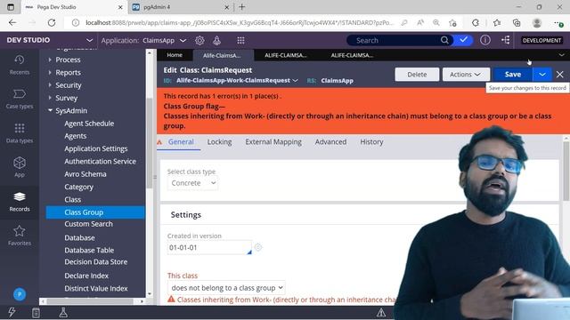The height and width of the screenshot is (320, 570).
Task: Click the target icon next to version field
Action: (258, 247)
